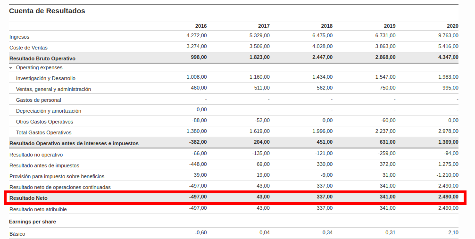475x239 pixels.
Task: Click Resultado Neto 2020 value 2.490,00
Action: click(448, 197)
